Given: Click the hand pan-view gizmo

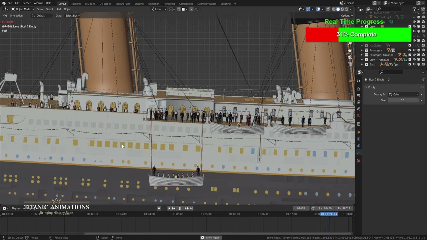Looking at the screenshot, I should point(350,50).
